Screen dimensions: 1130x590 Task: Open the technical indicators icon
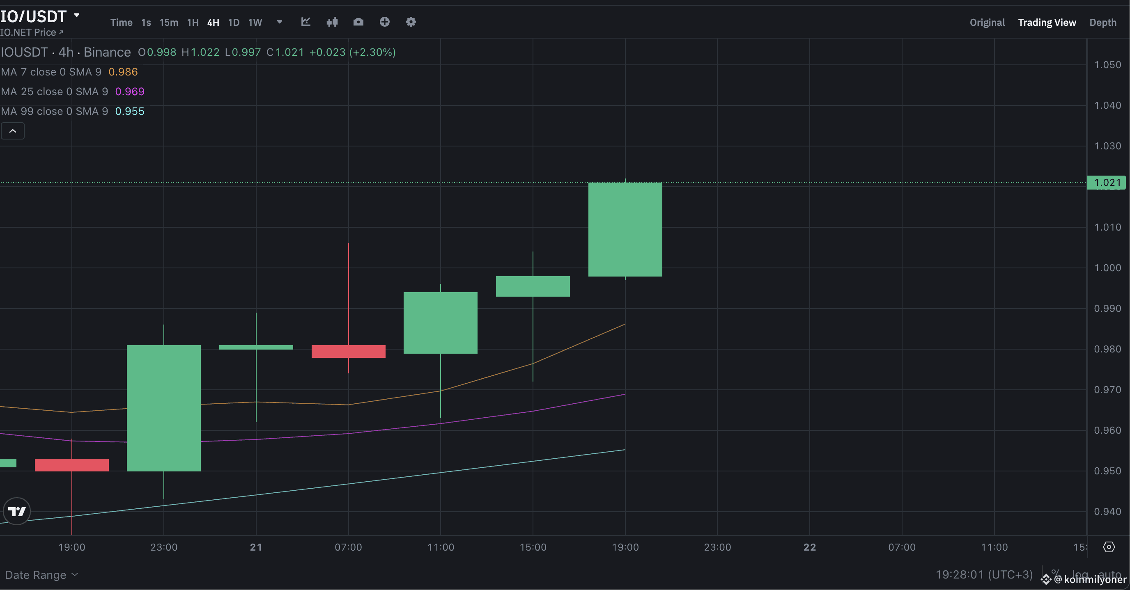(306, 22)
